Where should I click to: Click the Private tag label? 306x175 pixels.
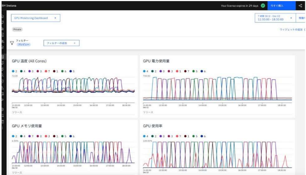pos(17,29)
